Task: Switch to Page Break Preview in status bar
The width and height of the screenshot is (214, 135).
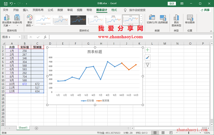Action: tap(171, 133)
